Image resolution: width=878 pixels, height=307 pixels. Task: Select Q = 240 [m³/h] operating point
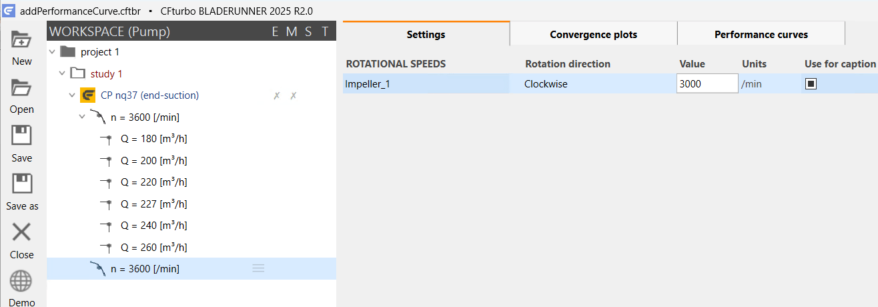[x=153, y=225]
